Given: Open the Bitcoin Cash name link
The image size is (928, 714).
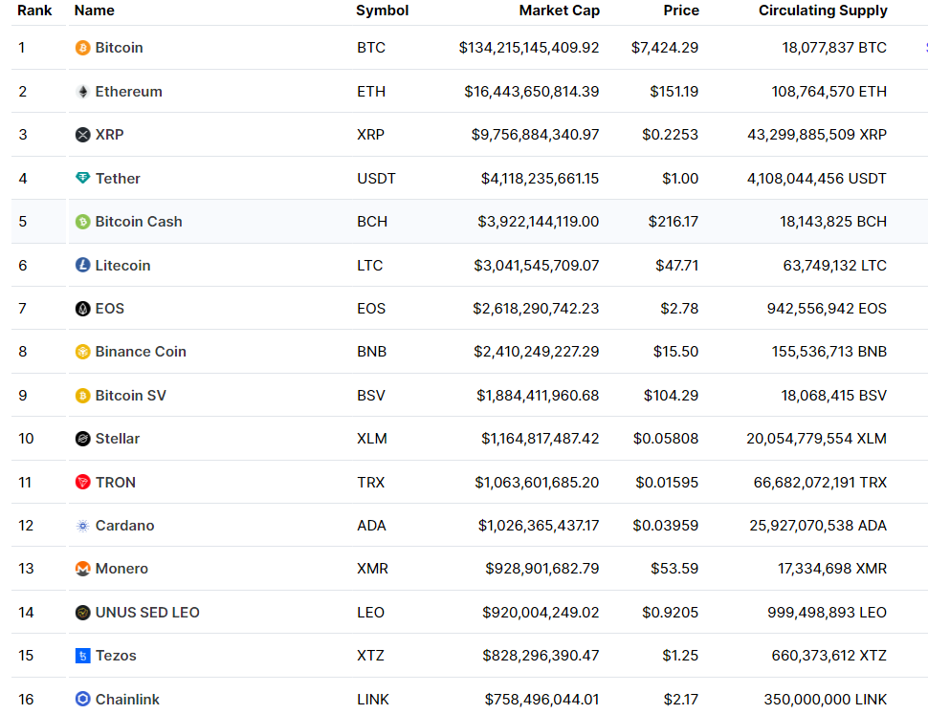Looking at the screenshot, I should [x=139, y=222].
